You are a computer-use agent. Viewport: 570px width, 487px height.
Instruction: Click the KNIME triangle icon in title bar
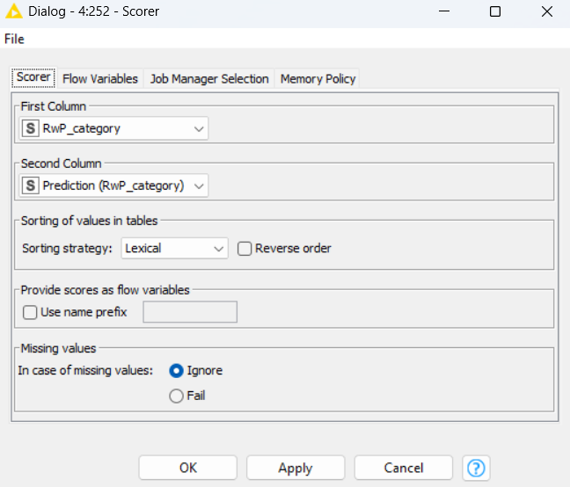pos(13,12)
